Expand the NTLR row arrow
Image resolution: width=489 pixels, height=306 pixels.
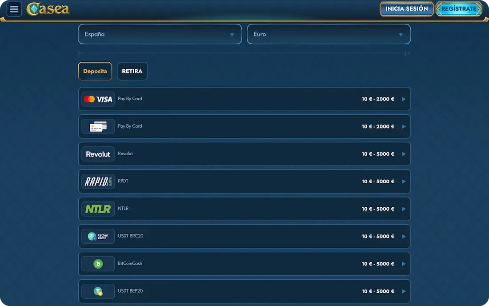tap(404, 209)
